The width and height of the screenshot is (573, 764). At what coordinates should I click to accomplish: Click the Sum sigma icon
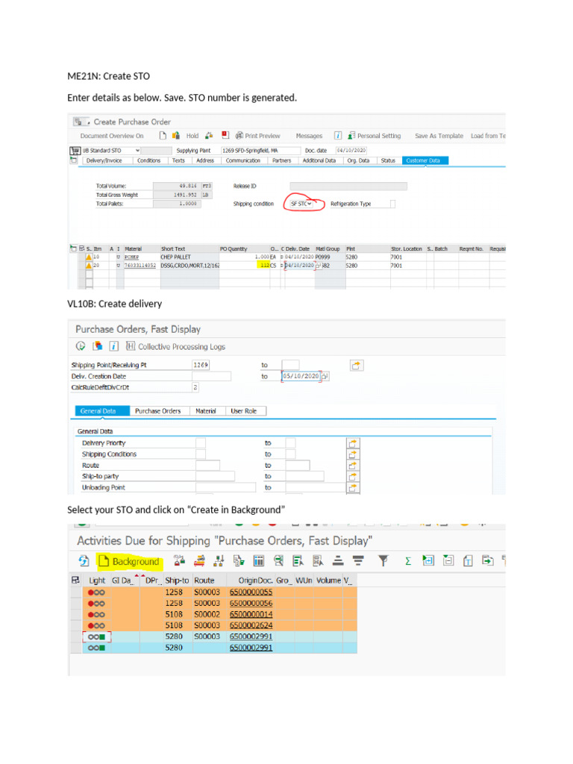[408, 561]
